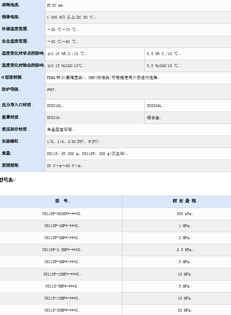Click the 温度变化对输出的影响 label

pos(23,65)
